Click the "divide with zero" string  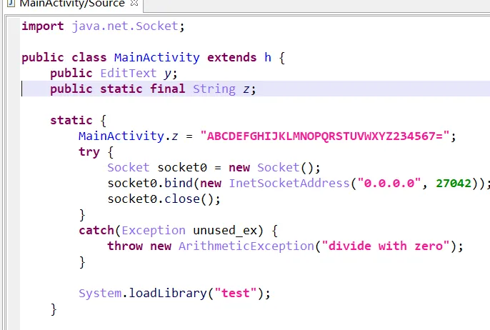pos(385,246)
